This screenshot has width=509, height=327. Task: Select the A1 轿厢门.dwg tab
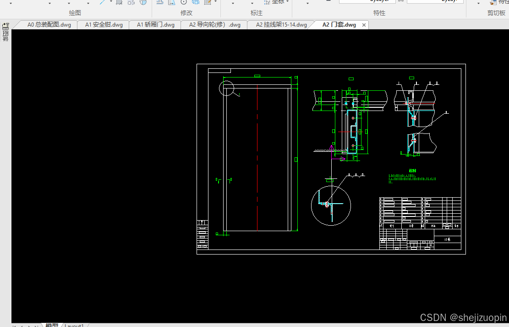point(155,25)
